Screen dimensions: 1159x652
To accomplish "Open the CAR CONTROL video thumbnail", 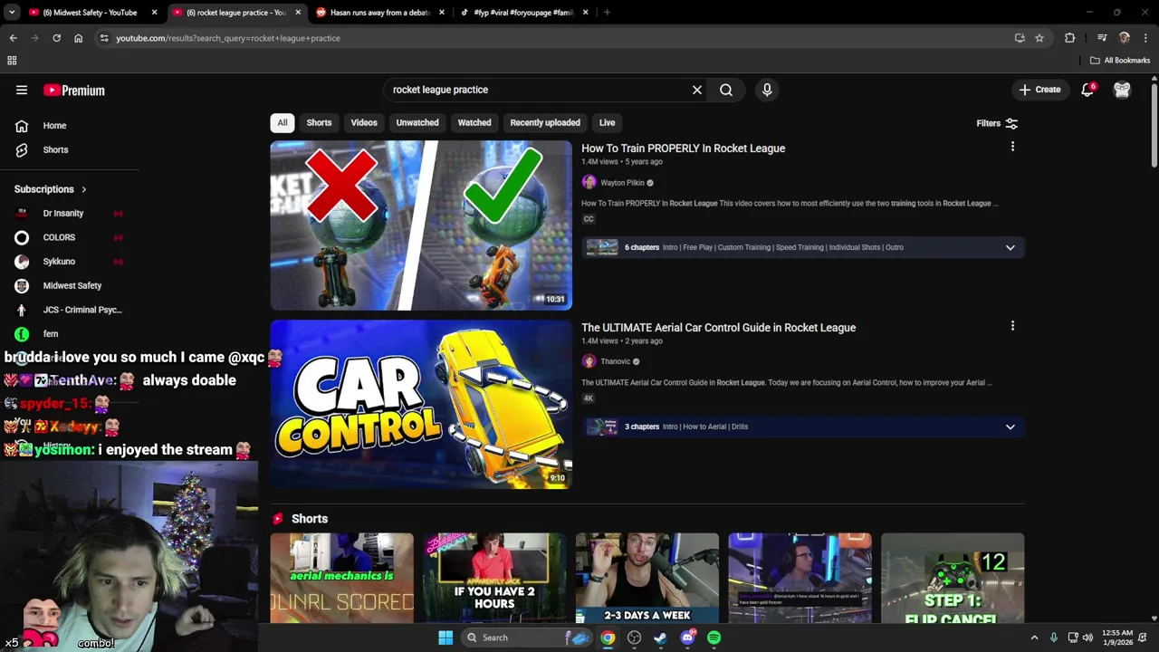I will coord(421,405).
